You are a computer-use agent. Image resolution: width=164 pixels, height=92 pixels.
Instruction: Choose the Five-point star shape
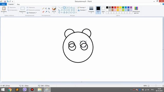[x=64, y=13]
